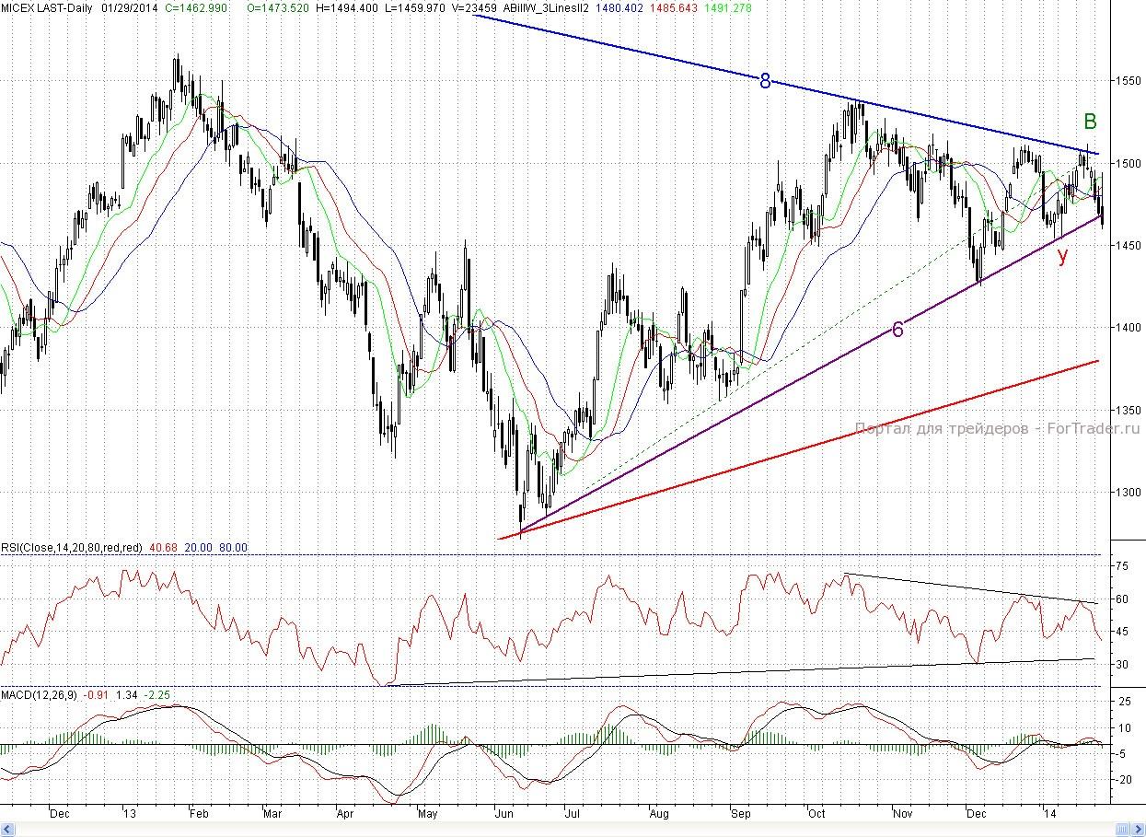Click the RSI upper level 80.00

(234, 547)
